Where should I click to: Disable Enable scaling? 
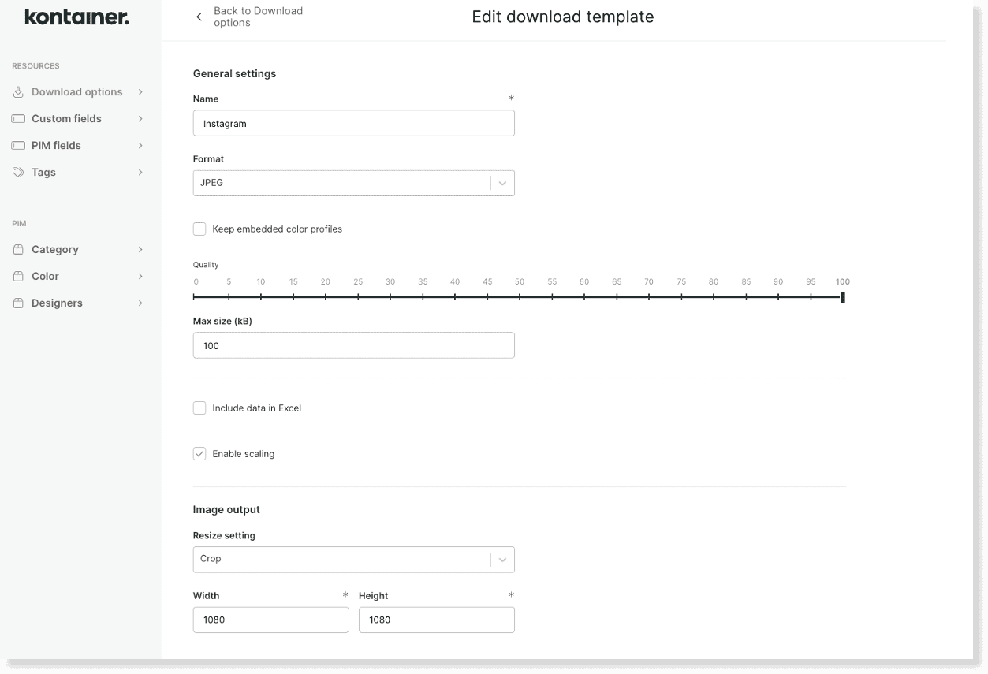coord(199,453)
